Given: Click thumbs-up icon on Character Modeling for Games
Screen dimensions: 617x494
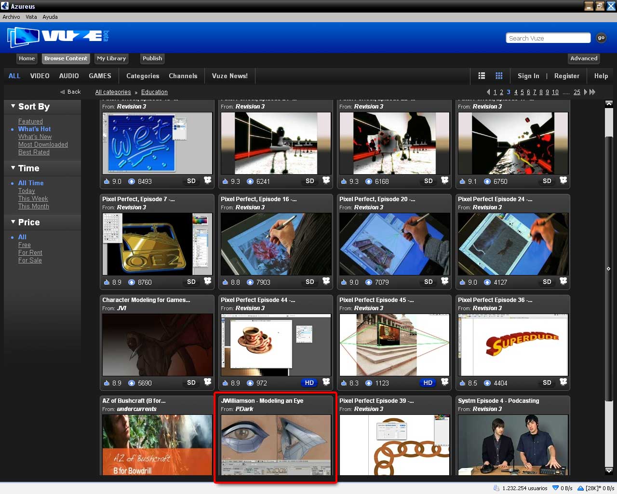Looking at the screenshot, I should pos(107,383).
